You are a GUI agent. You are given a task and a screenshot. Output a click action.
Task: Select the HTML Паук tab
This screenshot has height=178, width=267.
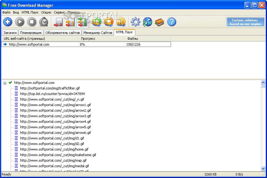point(124,32)
